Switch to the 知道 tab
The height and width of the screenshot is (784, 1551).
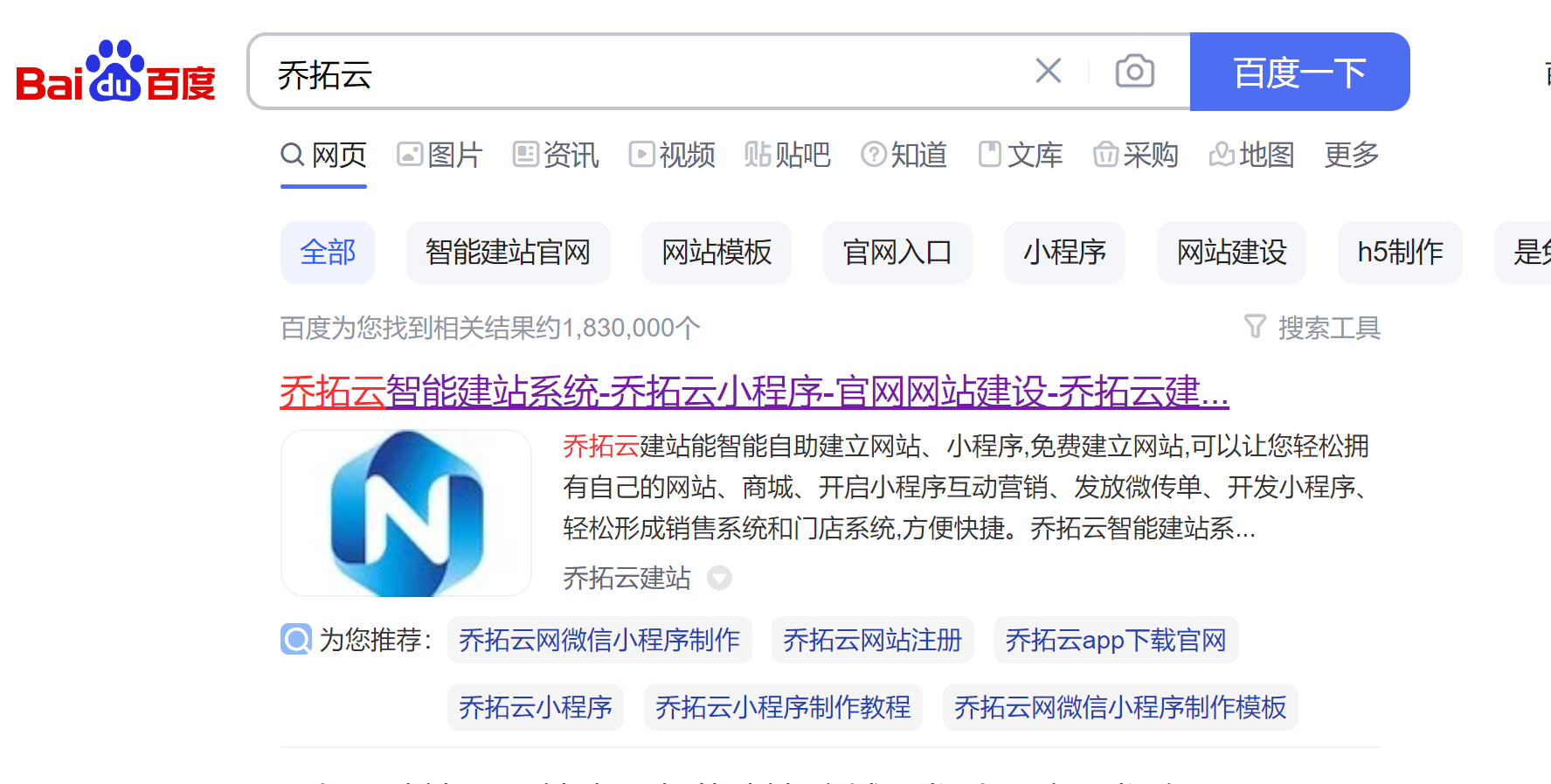click(x=904, y=156)
